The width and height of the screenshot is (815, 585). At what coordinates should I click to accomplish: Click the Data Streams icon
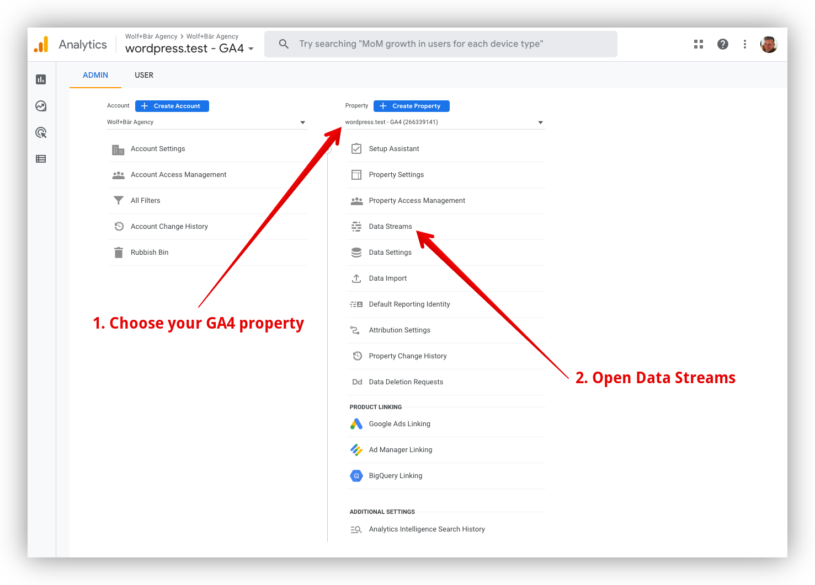click(x=356, y=227)
